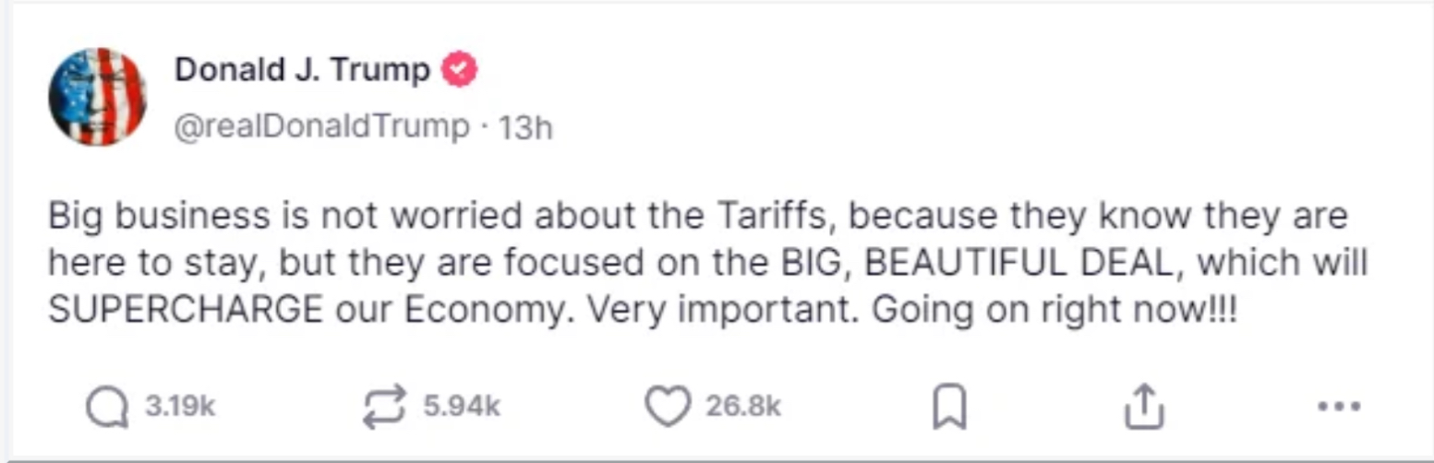Image resolution: width=1434 pixels, height=463 pixels.
Task: Click the reply speech bubble icon
Action: click(107, 407)
